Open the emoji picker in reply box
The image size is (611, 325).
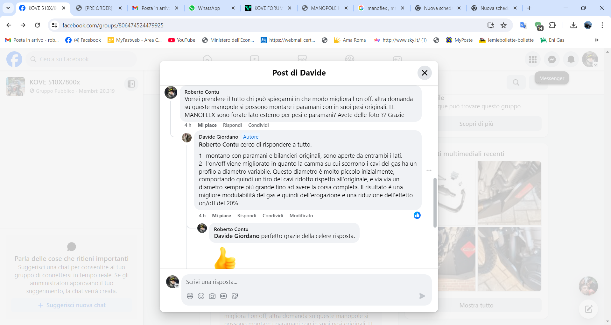click(201, 296)
